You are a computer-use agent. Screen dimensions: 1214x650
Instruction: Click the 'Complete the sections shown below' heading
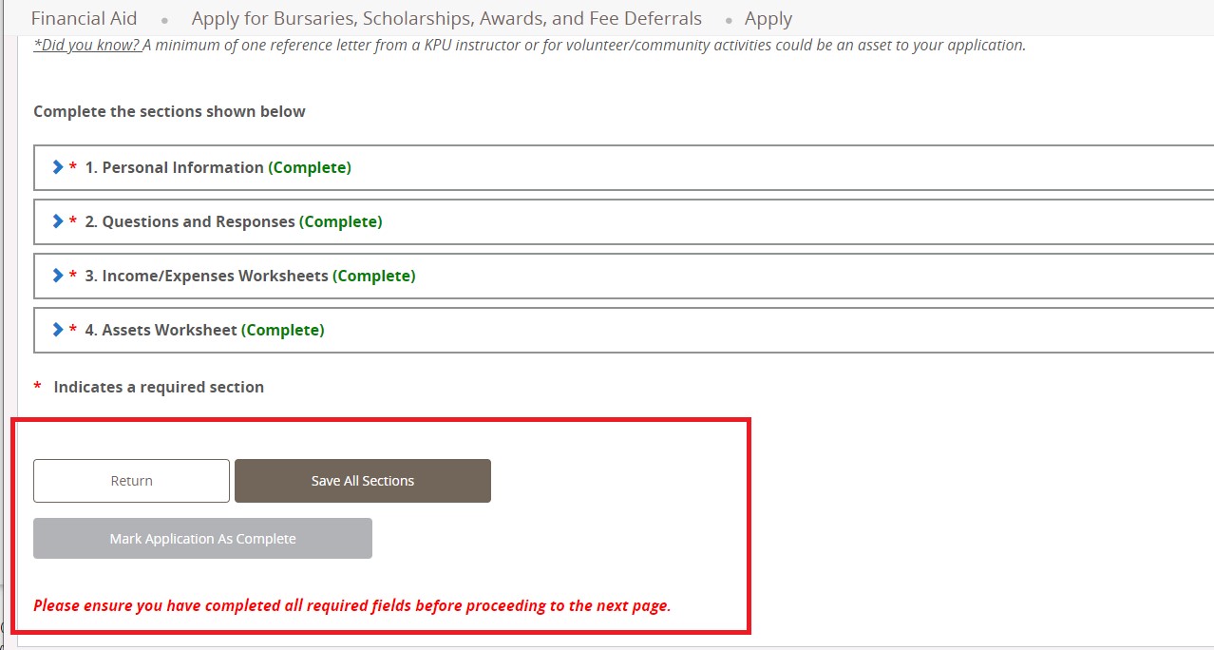click(169, 111)
